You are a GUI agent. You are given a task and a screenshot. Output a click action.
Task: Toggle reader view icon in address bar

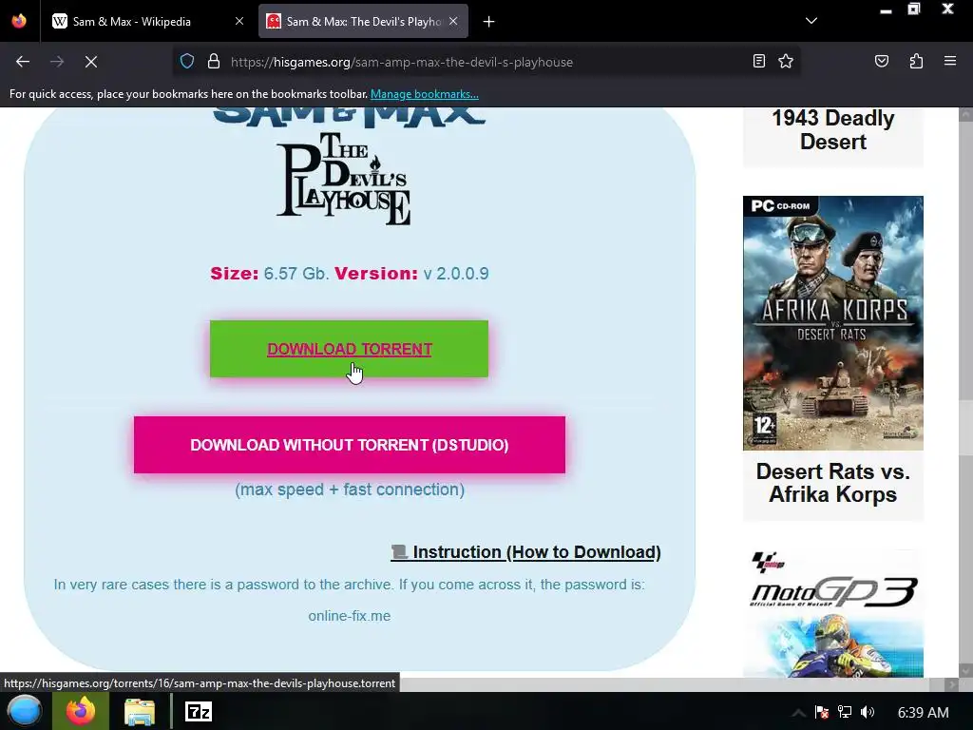point(758,62)
